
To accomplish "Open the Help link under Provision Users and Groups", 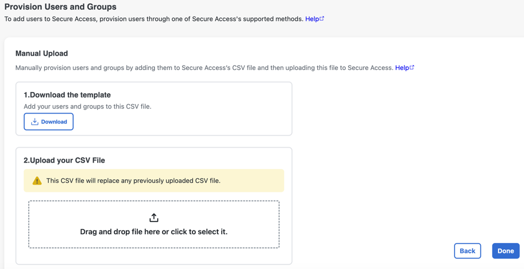I will coord(312,19).
